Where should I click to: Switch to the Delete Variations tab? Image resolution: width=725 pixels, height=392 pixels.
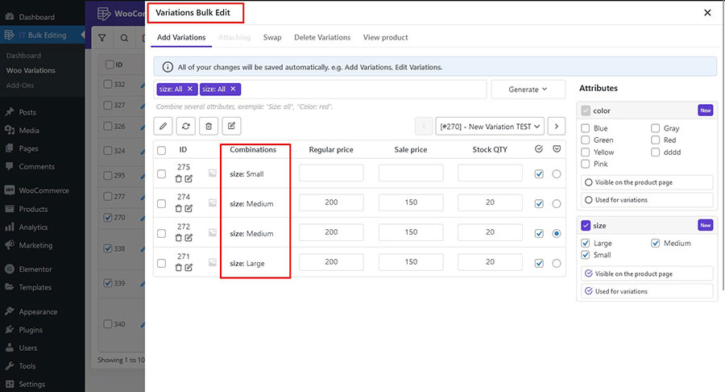(x=322, y=37)
